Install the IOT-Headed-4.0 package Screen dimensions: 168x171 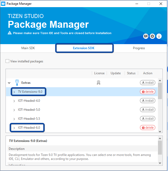[148, 100]
